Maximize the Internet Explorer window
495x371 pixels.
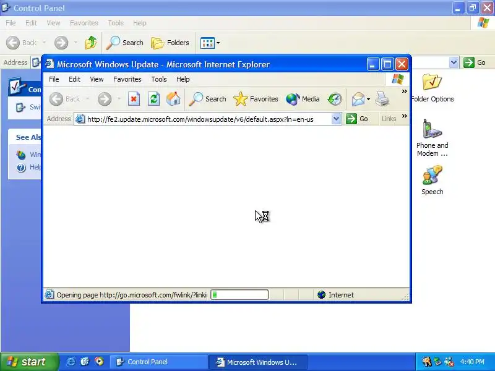pos(387,64)
